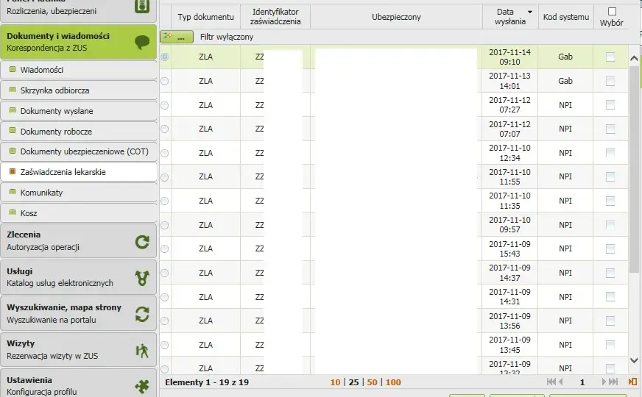The image size is (642, 397).
Task: Click the date cell 2017-11-09 13:45
Action: coord(509,345)
